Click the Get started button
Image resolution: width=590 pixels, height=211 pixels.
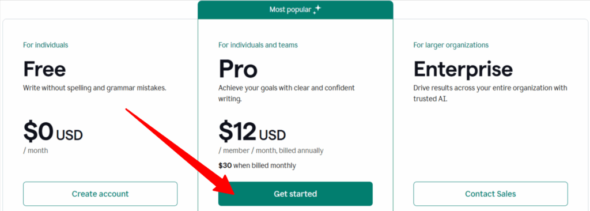[296, 194]
